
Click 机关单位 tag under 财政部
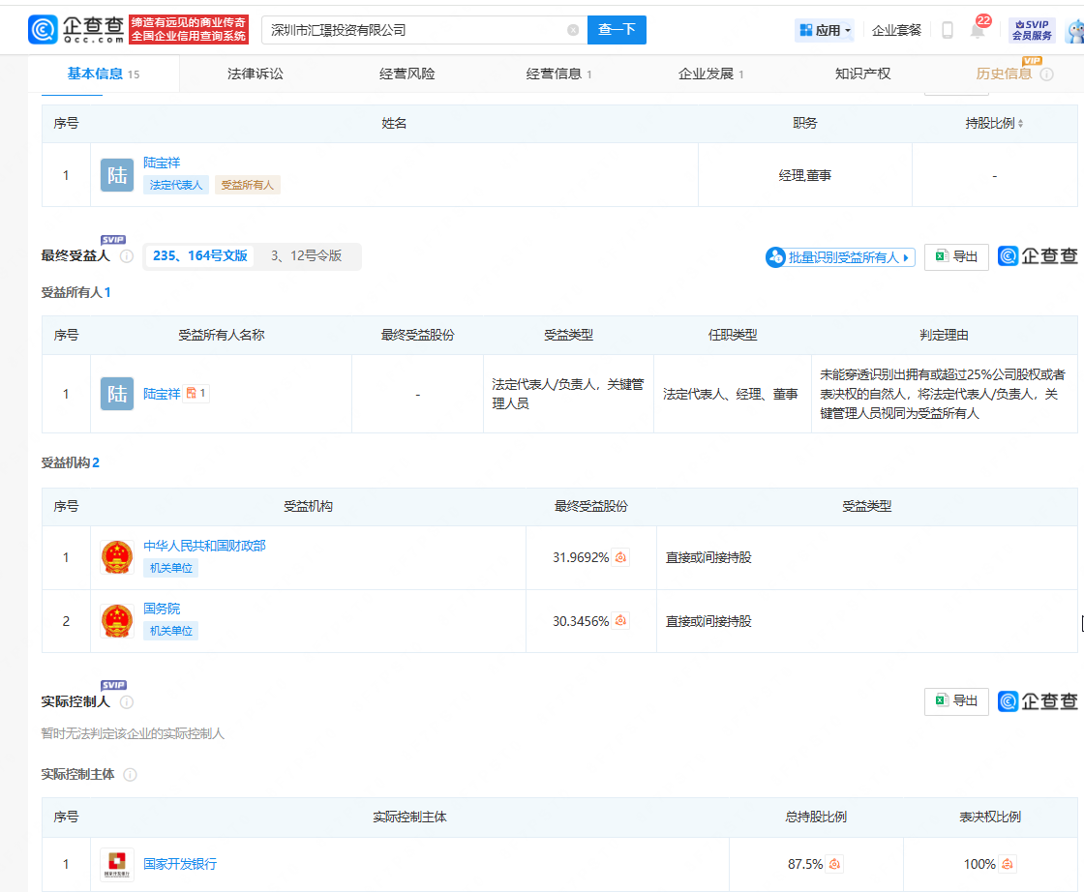point(170,568)
